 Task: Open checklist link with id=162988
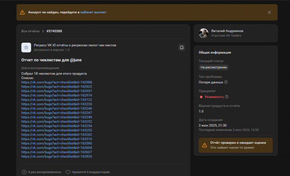point(57,82)
